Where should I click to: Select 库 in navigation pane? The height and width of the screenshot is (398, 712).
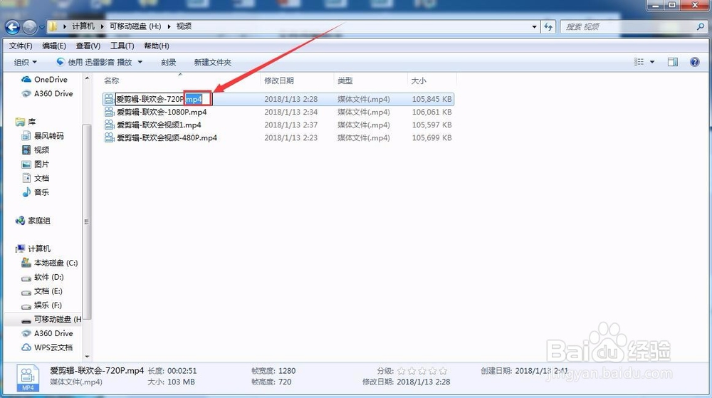pyautogui.click(x=26, y=122)
